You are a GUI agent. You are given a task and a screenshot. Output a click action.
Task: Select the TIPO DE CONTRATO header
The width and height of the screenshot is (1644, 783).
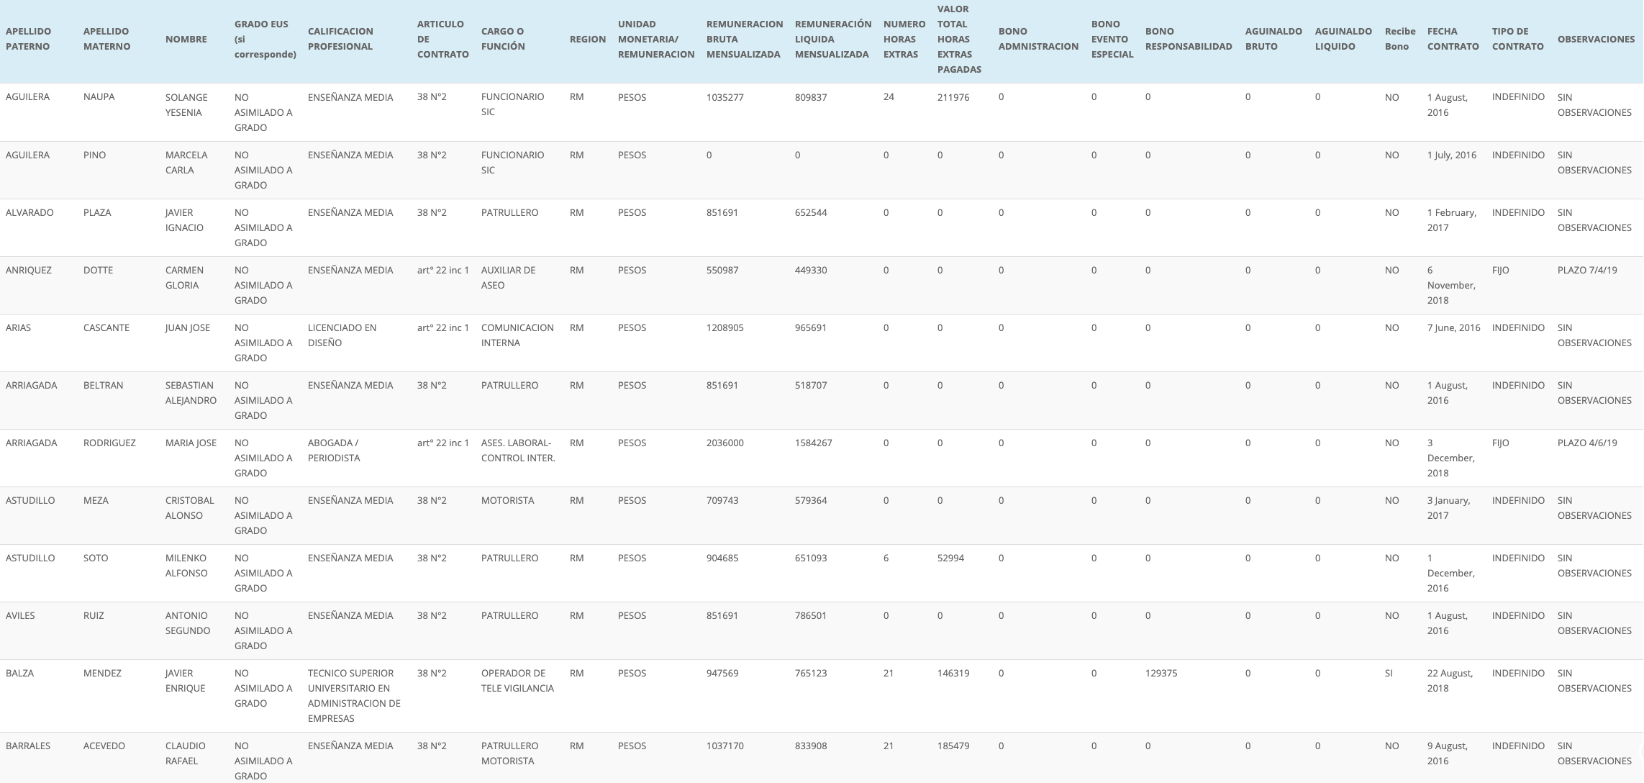pos(1518,39)
